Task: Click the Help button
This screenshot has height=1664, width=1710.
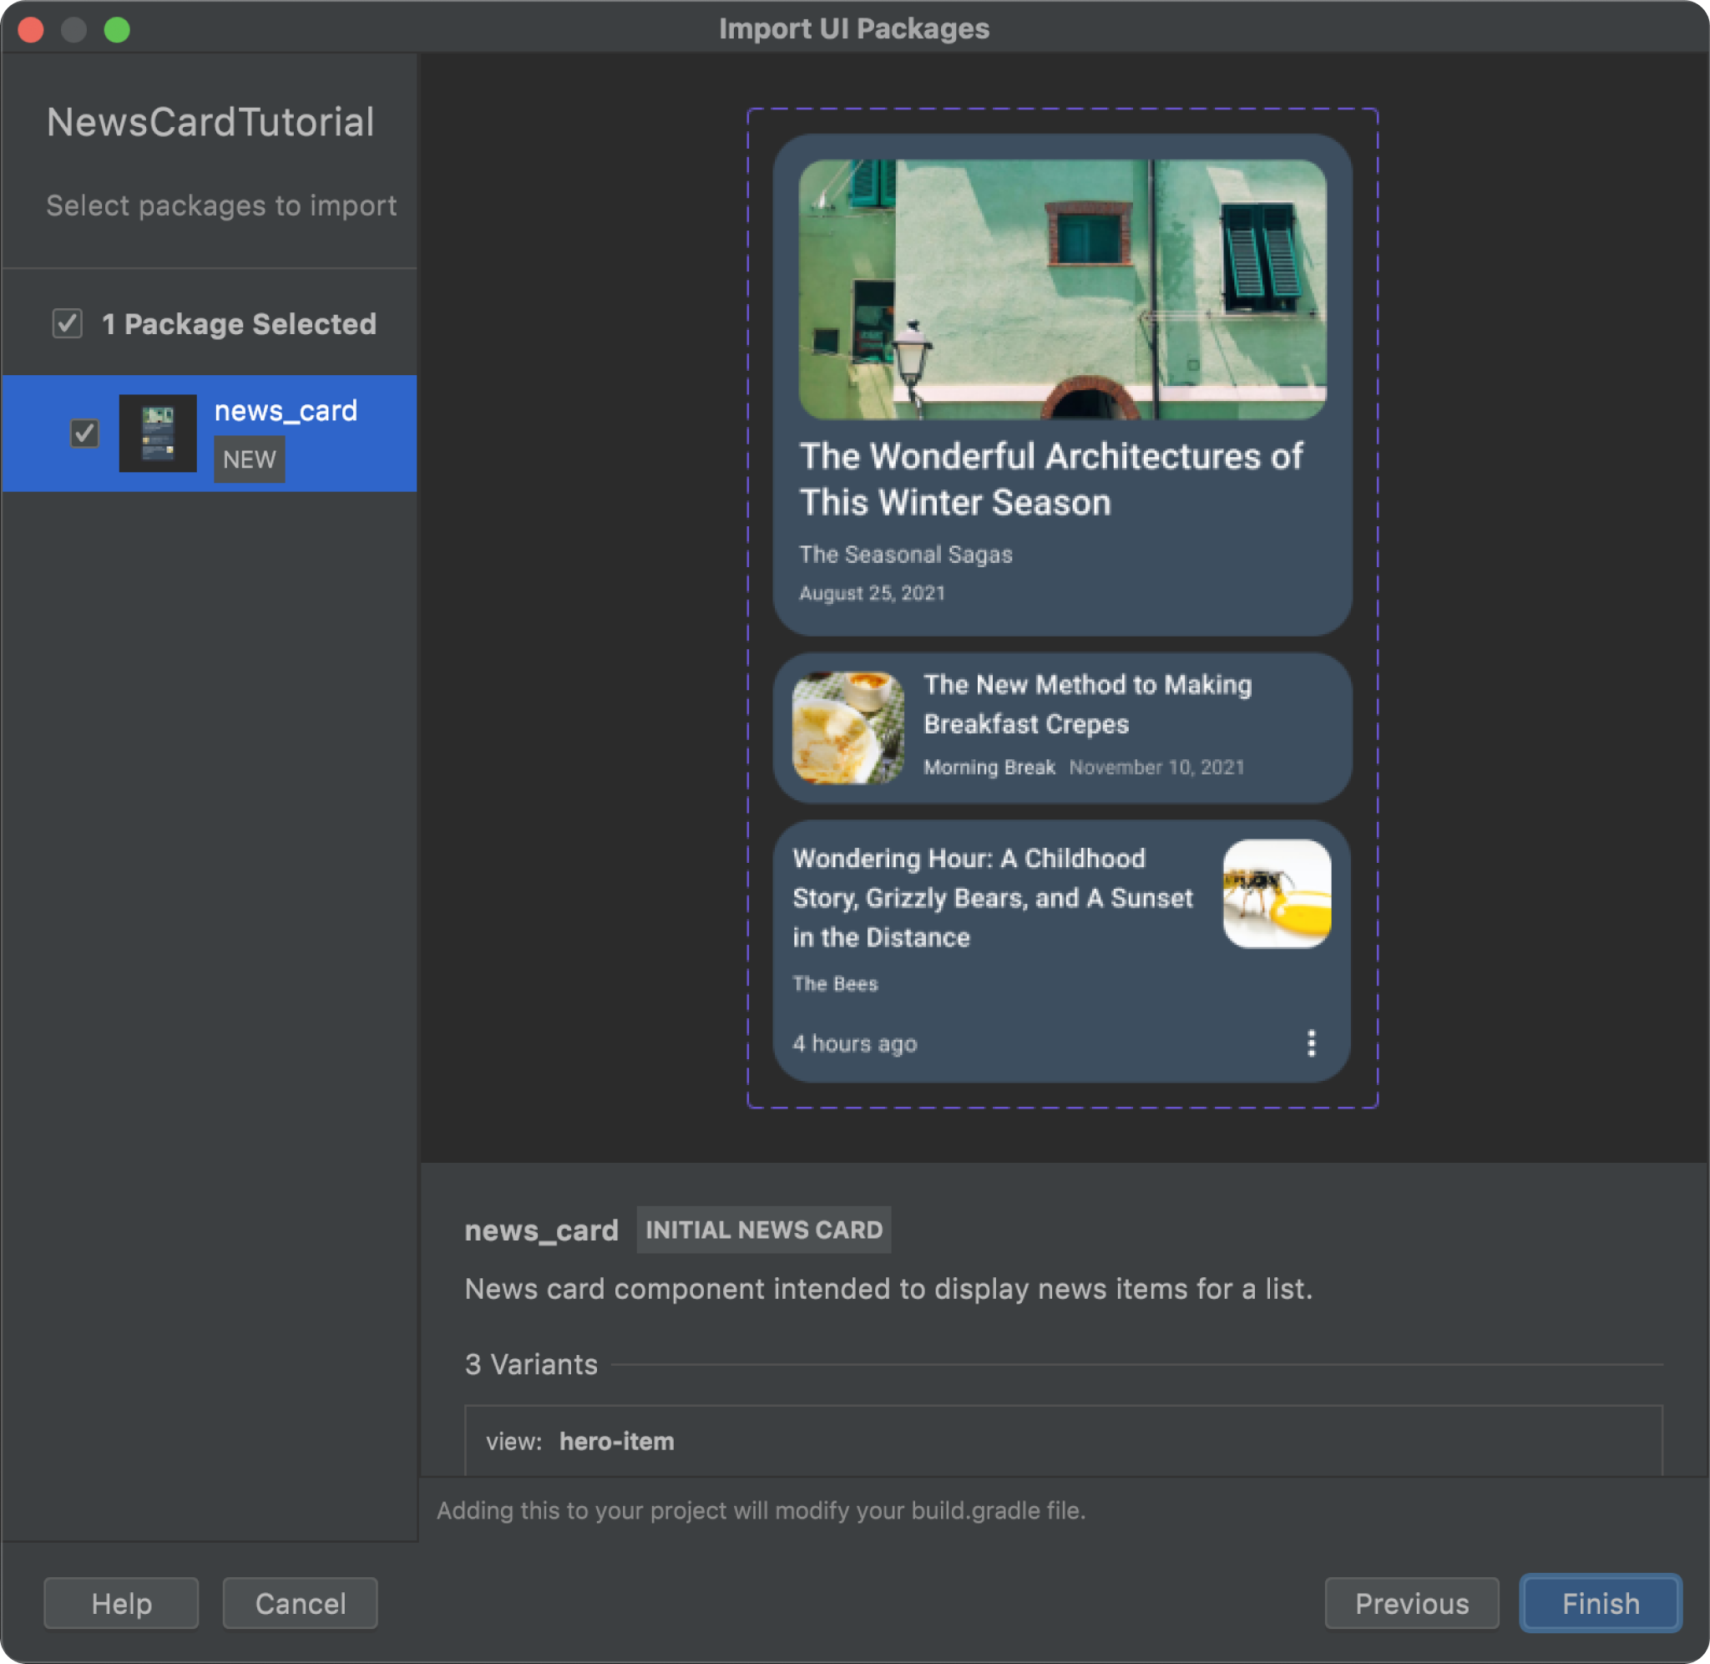Action: tap(120, 1603)
